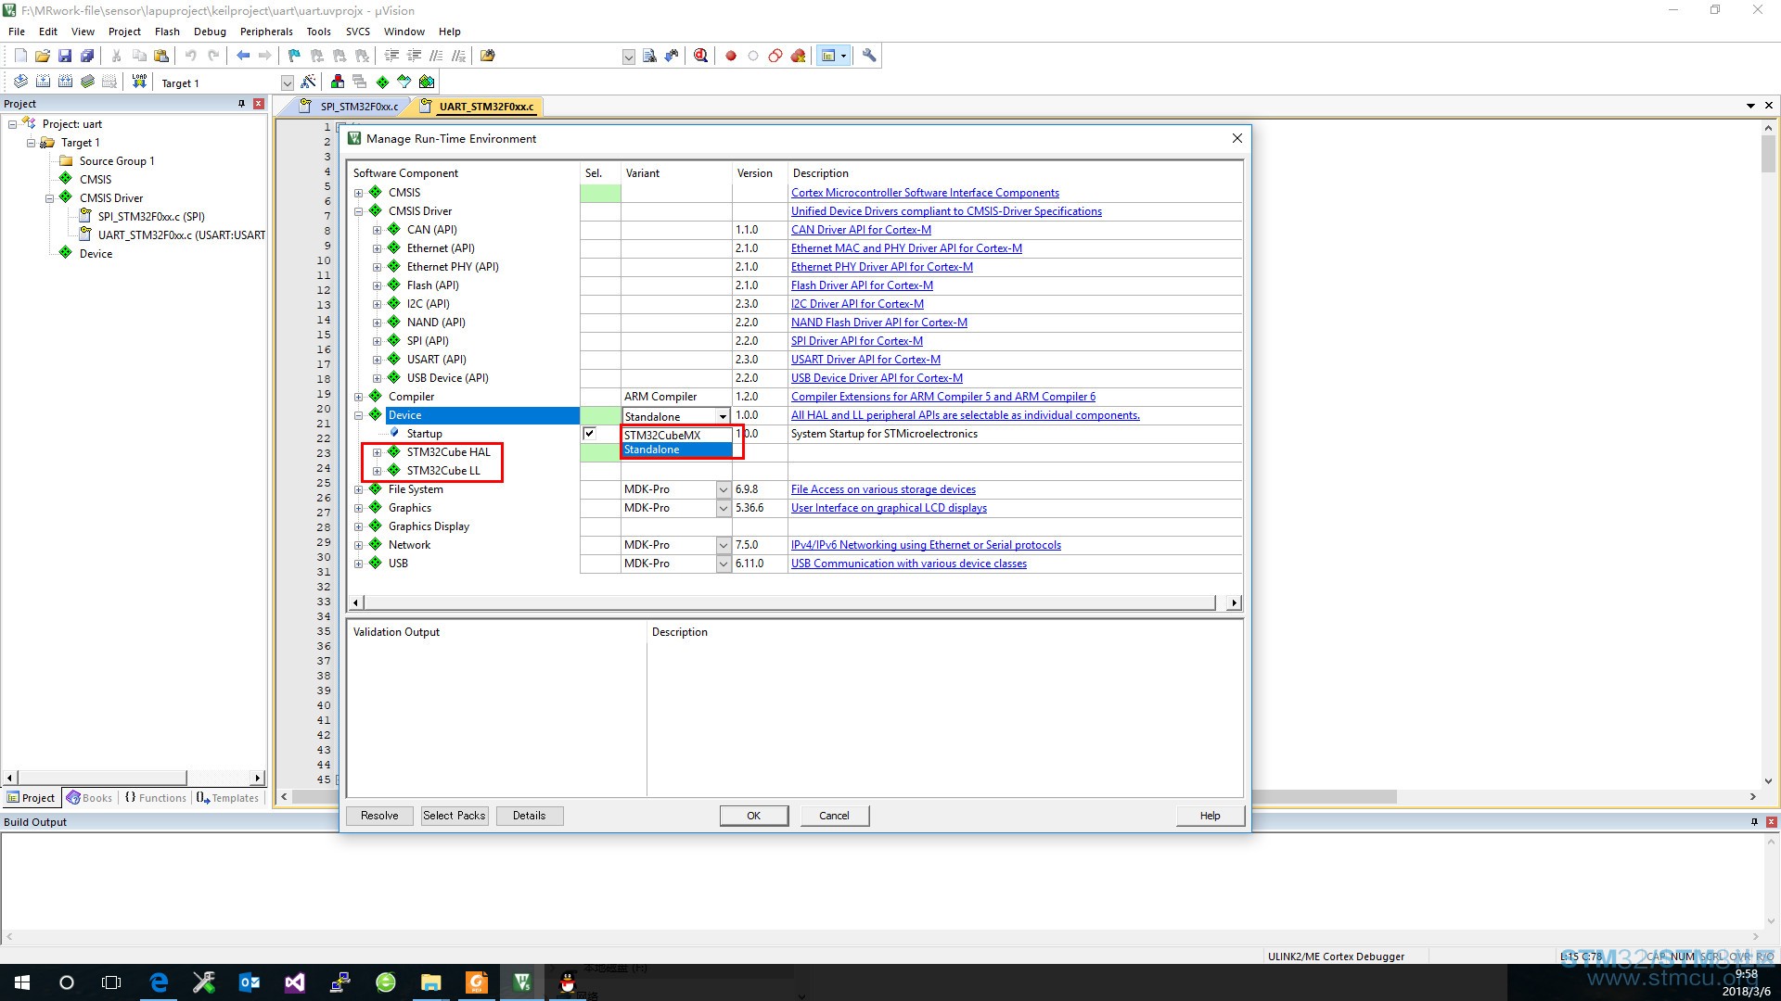This screenshot has width=1781, height=1001.
Task: Select UART_STM32F0xx.c in the Project tree
Action: click(182, 235)
